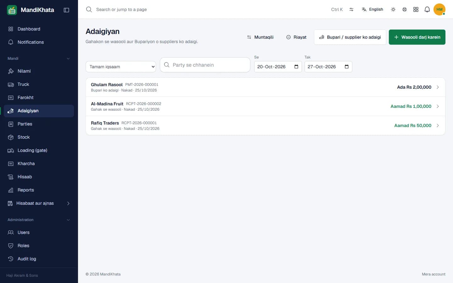Collapse the sidebar panel toggle
Screen dimensions: 453x283
66,10
